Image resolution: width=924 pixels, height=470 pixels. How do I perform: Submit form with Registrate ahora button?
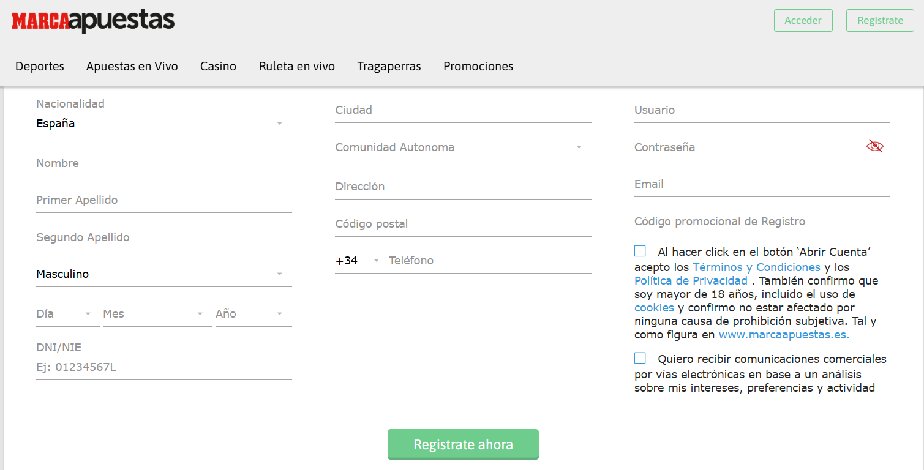tap(463, 444)
